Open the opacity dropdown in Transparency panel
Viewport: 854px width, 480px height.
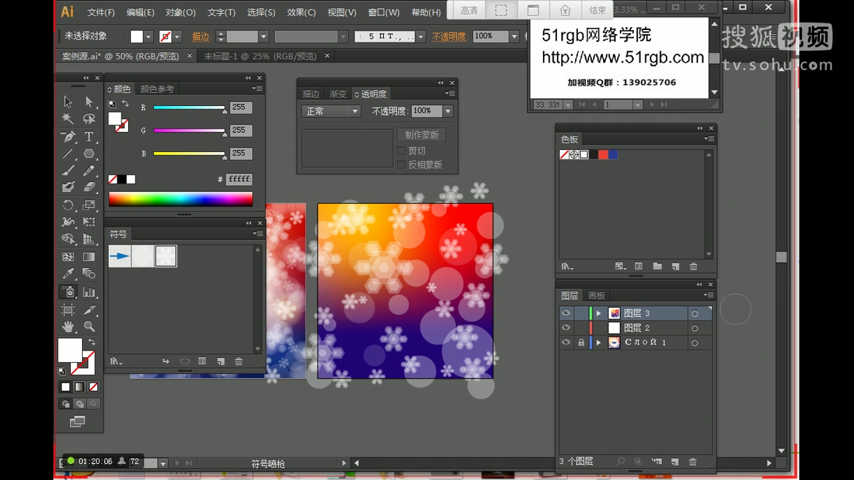tap(448, 111)
